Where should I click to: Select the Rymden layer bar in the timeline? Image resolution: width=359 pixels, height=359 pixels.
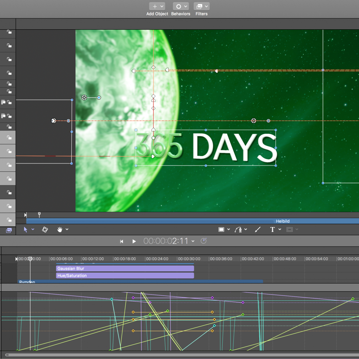(x=140, y=282)
